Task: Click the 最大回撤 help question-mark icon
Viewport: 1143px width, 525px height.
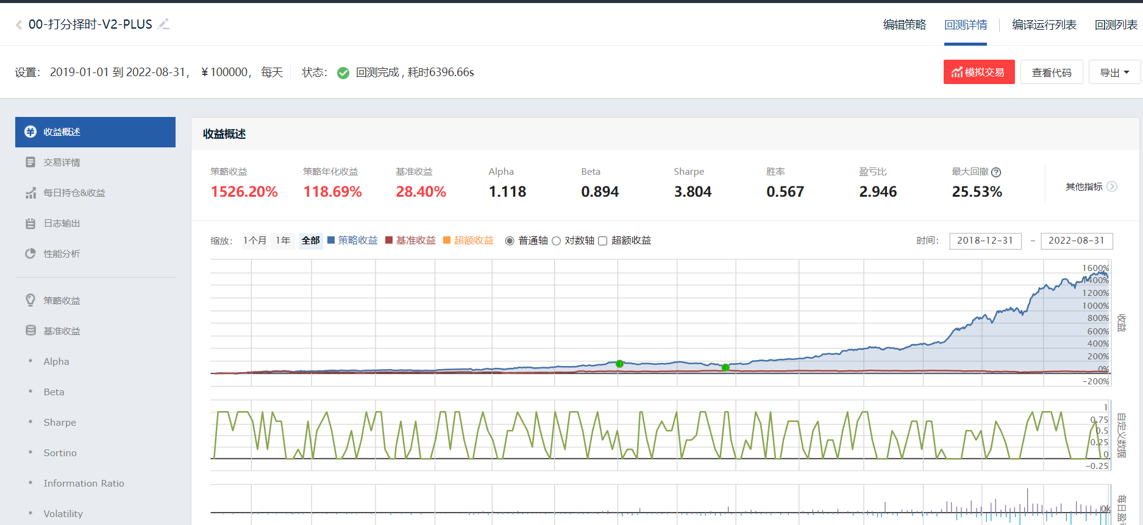Action: point(996,172)
